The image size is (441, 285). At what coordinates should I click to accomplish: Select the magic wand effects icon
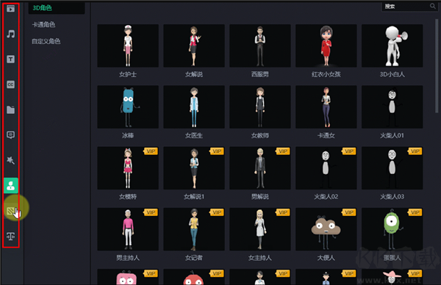pos(11,160)
